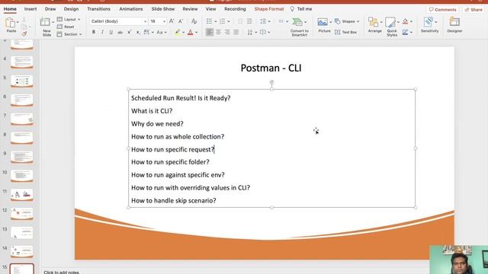Justify text alignment
This screenshot has height=274, width=488.
[x=236, y=32]
